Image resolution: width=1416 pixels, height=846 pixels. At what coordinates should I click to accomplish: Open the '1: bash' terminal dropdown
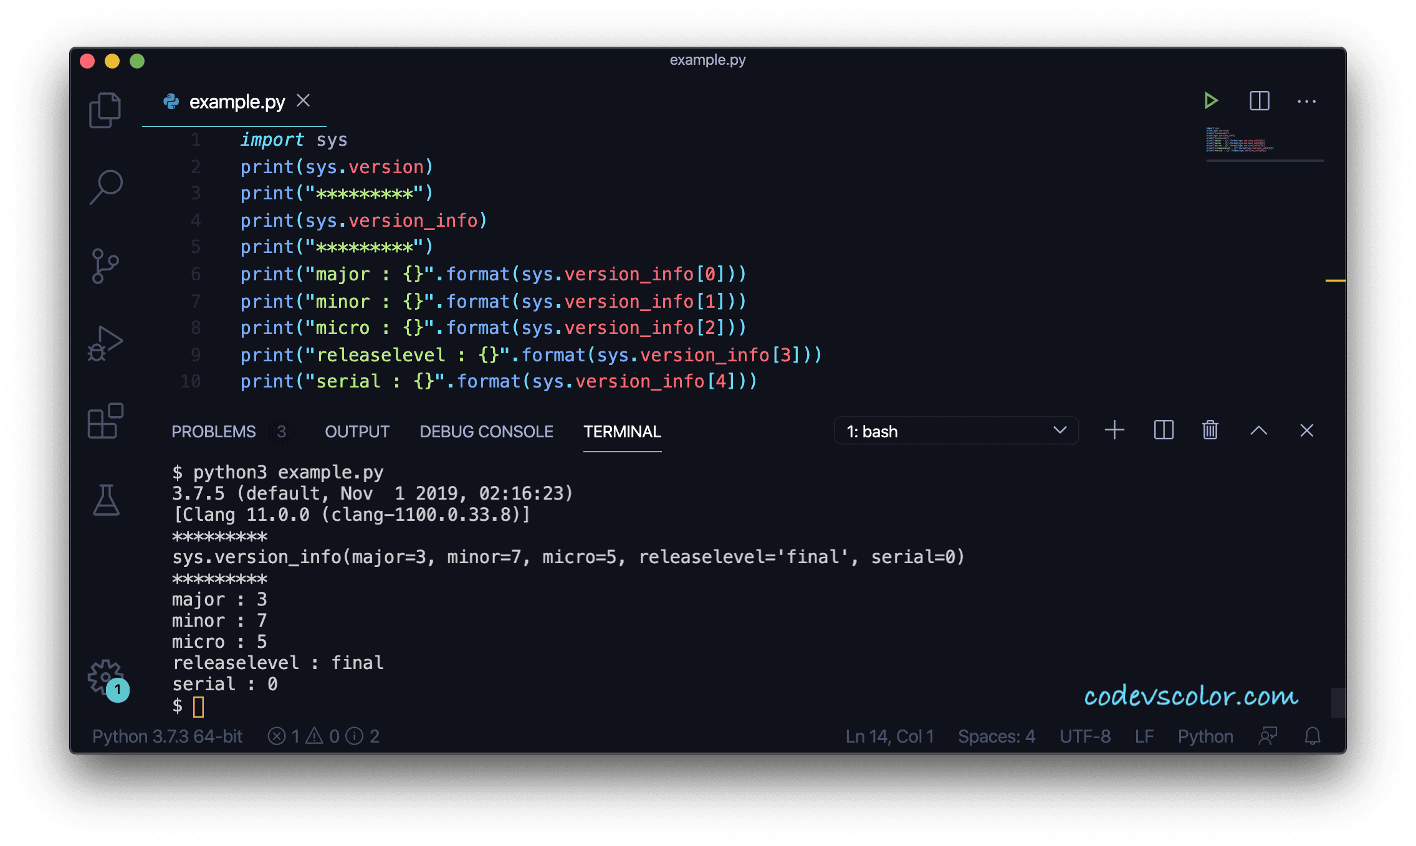tap(956, 431)
